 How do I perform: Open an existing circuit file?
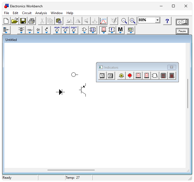click(x=15, y=21)
